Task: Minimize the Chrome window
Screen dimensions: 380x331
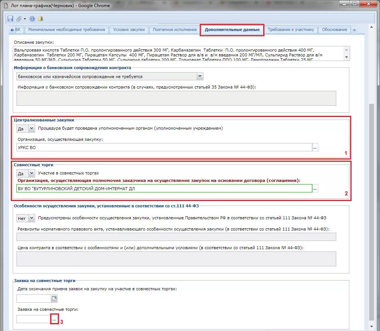Action: (345, 4)
